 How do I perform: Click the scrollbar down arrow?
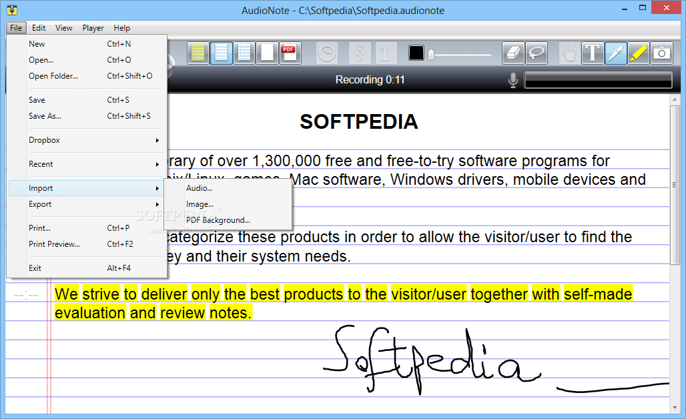(675, 408)
